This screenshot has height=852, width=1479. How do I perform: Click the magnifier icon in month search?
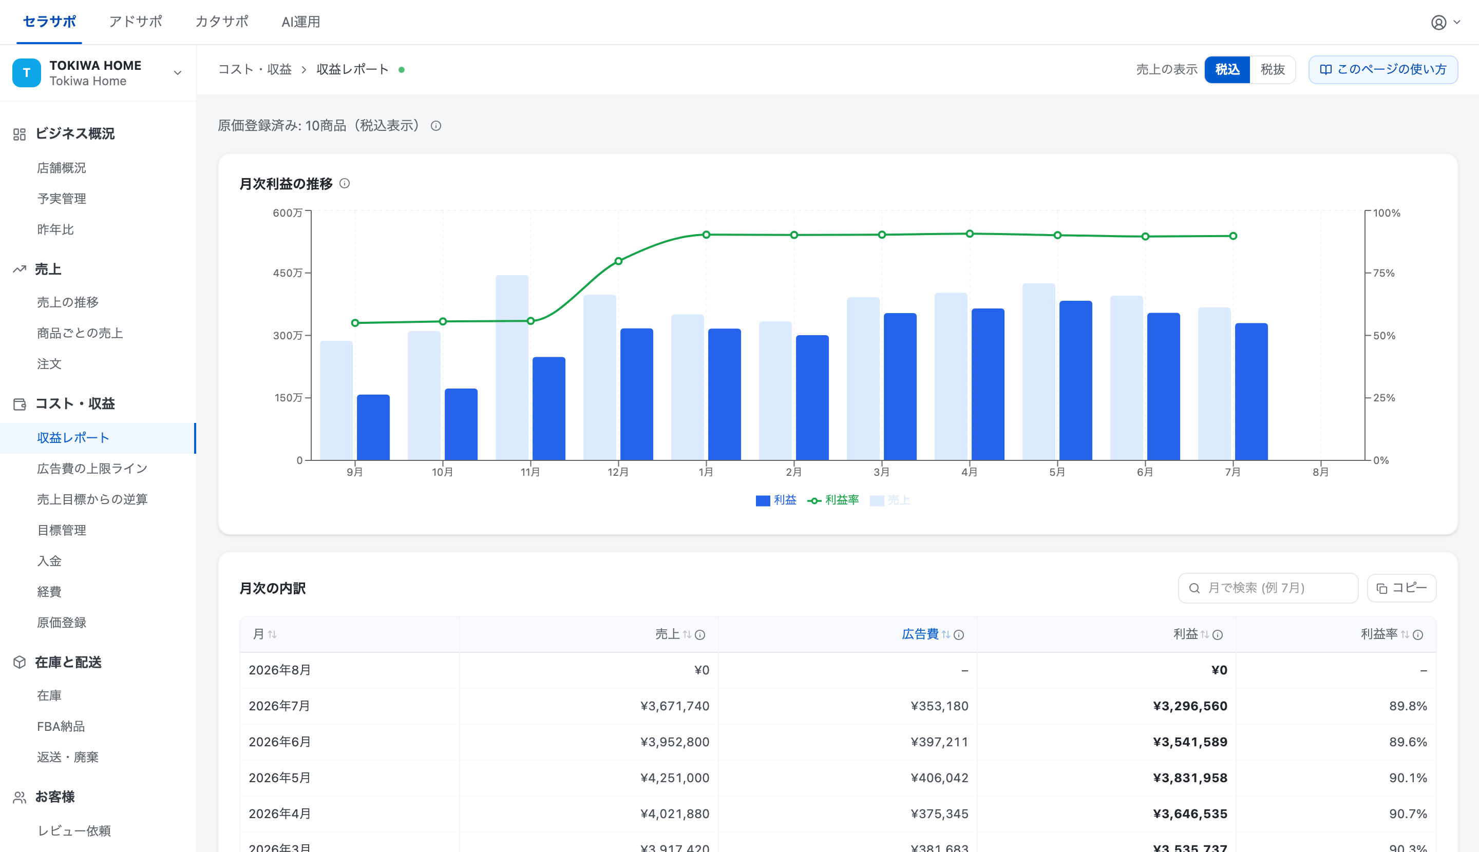[1194, 588]
